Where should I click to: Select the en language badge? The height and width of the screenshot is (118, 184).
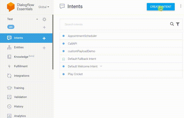11,27
